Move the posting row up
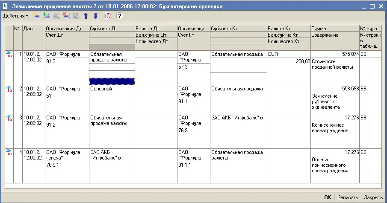 [x=86, y=16]
